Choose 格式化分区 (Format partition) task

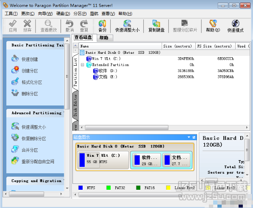coord(27,82)
